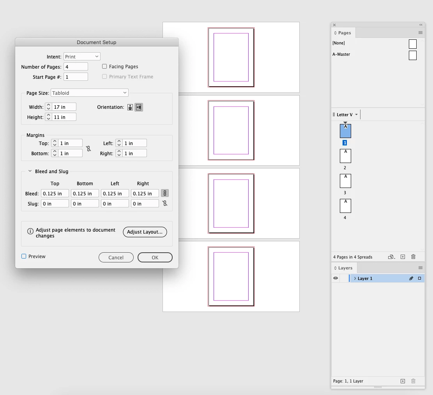The image size is (433, 395).
Task: Confirm Document Setup with OK
Action: pos(155,257)
